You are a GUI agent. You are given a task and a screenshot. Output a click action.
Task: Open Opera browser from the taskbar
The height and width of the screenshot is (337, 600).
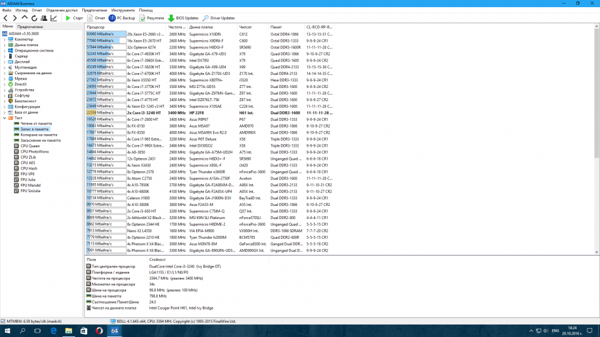coord(99,331)
